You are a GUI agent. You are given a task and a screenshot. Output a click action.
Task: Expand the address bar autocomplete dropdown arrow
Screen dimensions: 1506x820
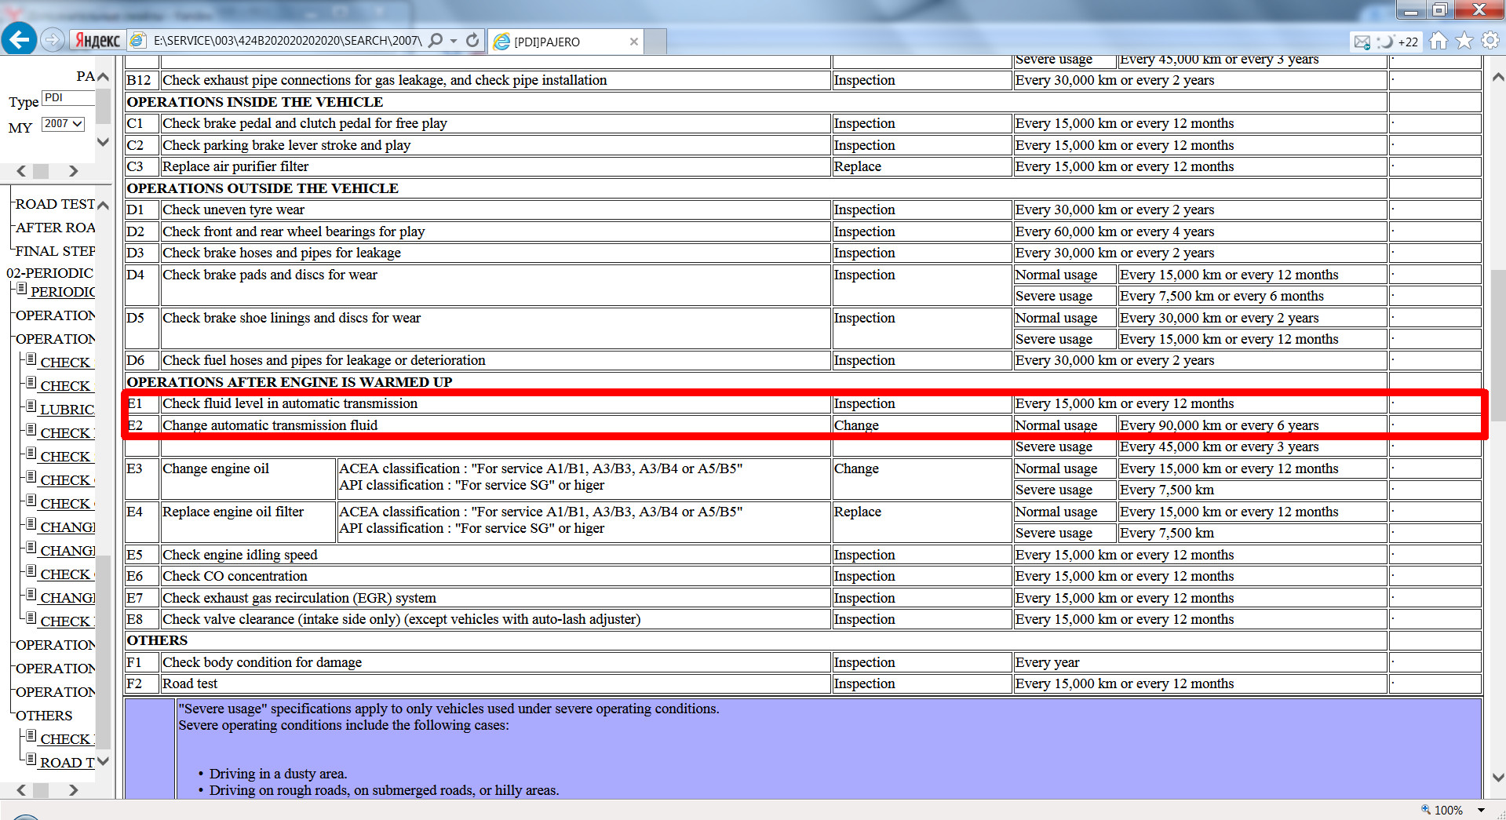(454, 41)
